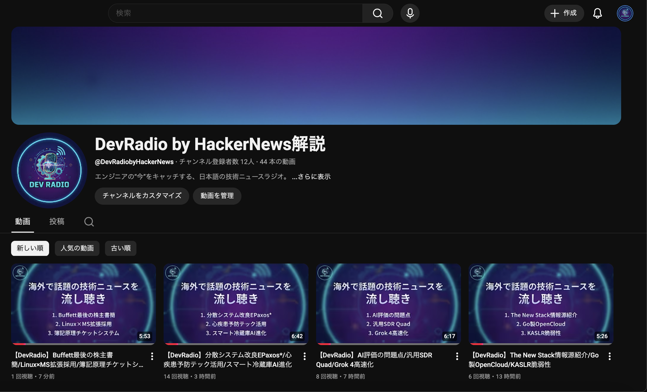Screen dimensions: 647x392
Task: Click the search magnifier button
Action: pyautogui.click(x=378, y=13)
